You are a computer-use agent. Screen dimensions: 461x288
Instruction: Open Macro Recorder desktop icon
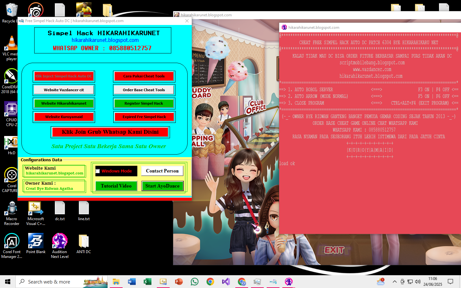[12, 213]
